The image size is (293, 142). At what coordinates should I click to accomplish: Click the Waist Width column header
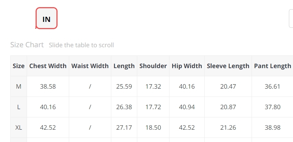(90, 66)
